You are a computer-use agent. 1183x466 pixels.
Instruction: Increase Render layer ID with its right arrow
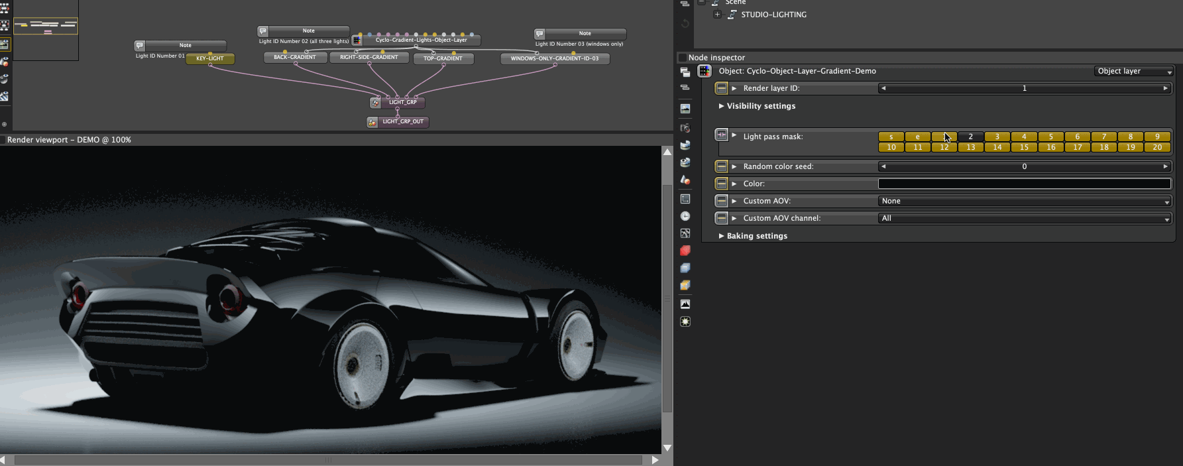tap(1165, 88)
